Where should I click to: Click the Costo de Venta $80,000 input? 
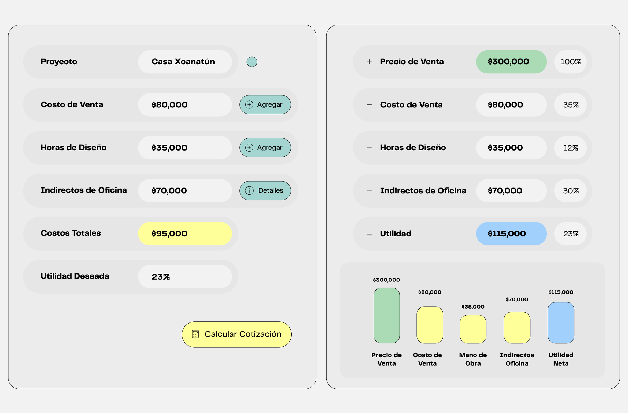(x=185, y=105)
